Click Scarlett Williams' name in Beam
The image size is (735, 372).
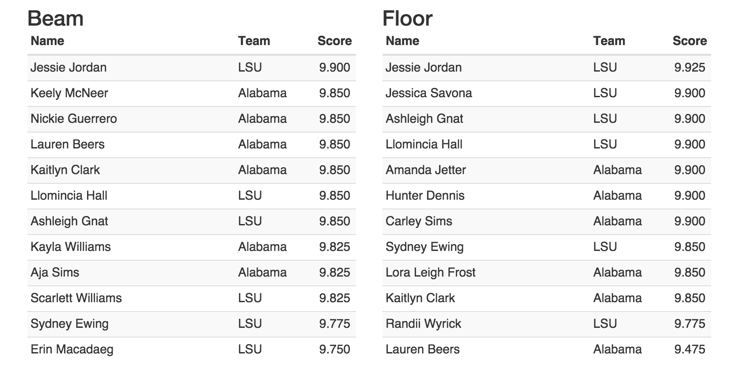pyautogui.click(x=76, y=298)
